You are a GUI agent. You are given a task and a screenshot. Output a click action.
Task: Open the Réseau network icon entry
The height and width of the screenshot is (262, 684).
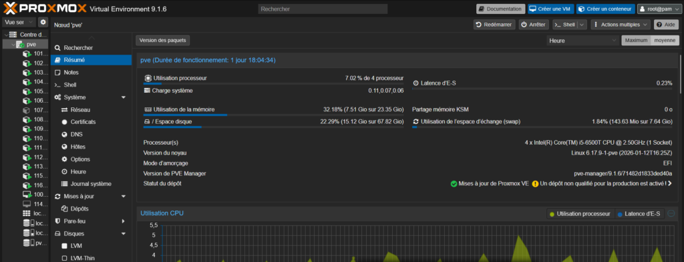(65, 110)
